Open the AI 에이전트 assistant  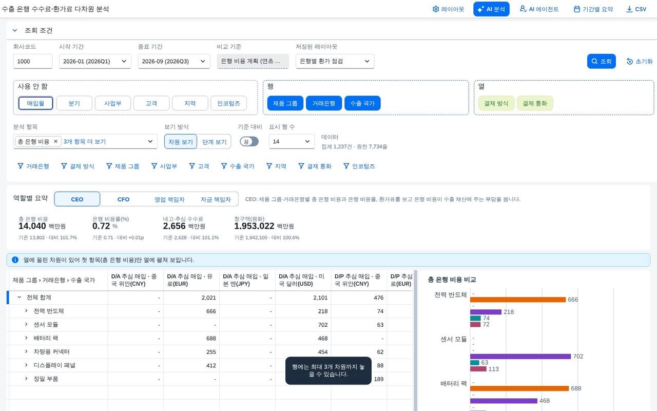pyautogui.click(x=539, y=9)
